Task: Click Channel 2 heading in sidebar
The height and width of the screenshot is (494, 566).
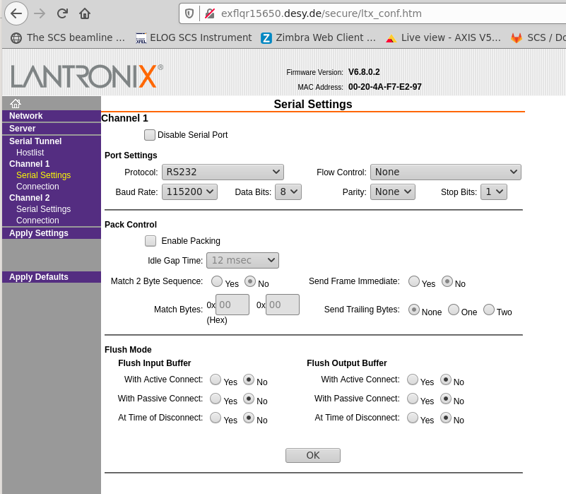Action: pyautogui.click(x=29, y=198)
